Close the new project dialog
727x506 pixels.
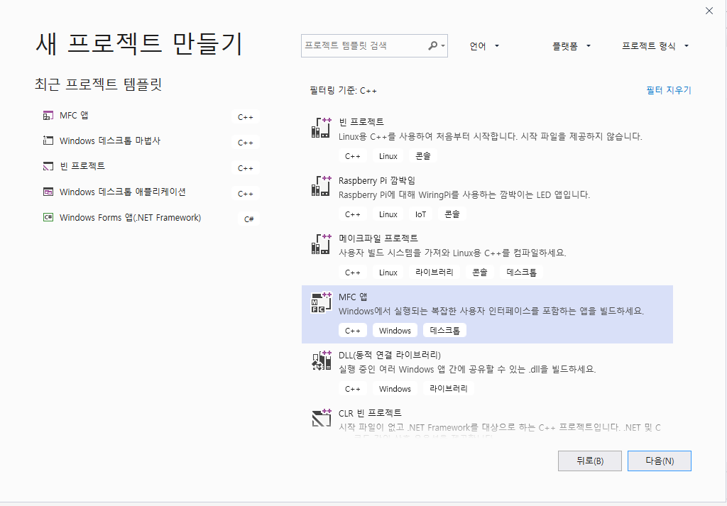click(x=709, y=11)
